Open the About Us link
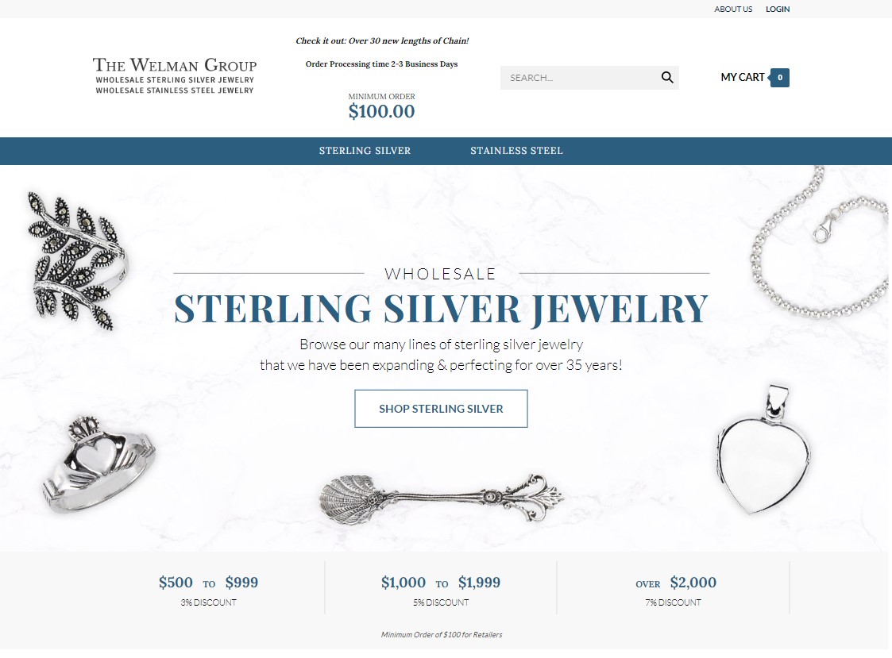 click(733, 9)
